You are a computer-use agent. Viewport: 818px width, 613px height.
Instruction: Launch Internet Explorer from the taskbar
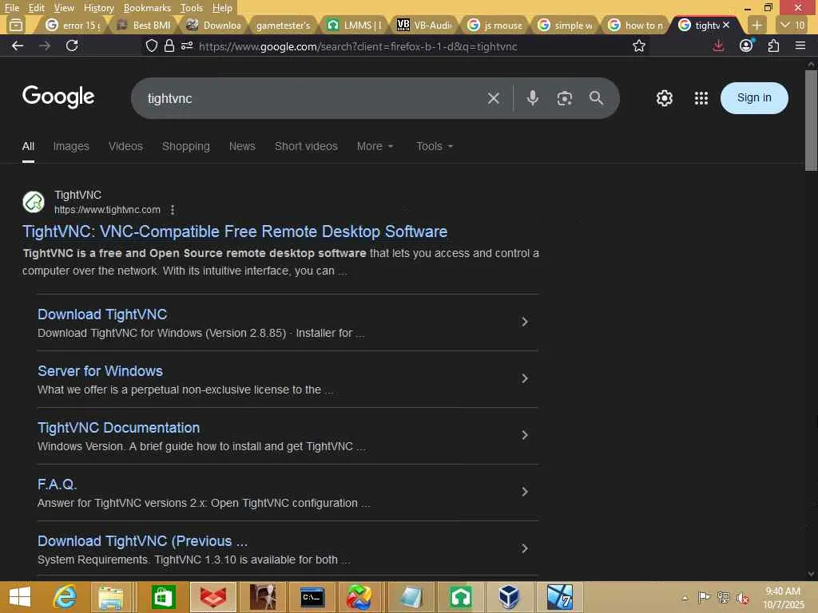coord(66,597)
